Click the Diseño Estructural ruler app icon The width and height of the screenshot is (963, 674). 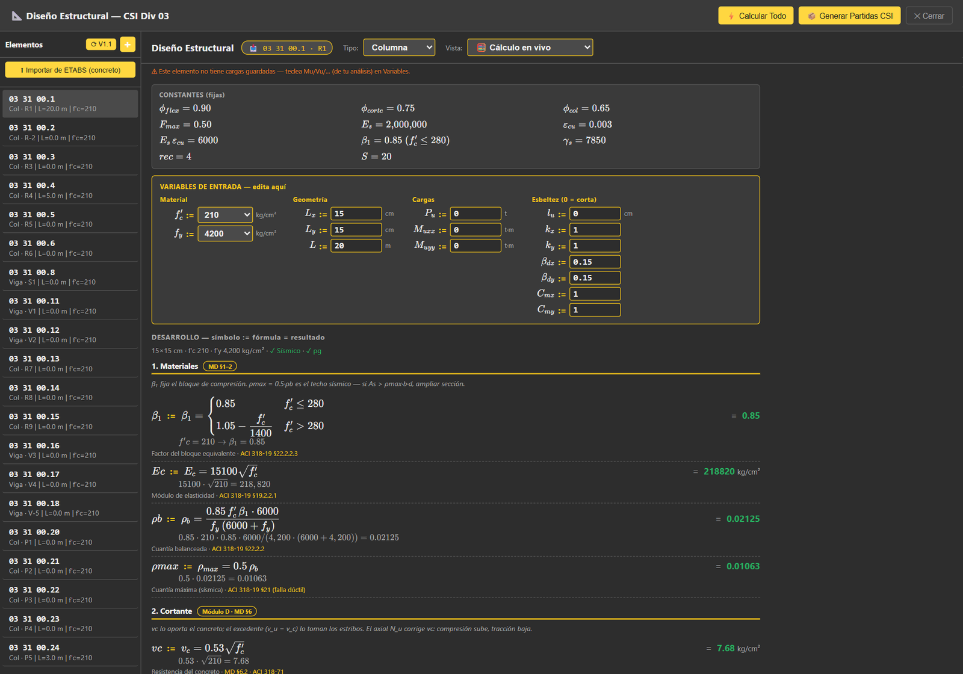pos(17,16)
